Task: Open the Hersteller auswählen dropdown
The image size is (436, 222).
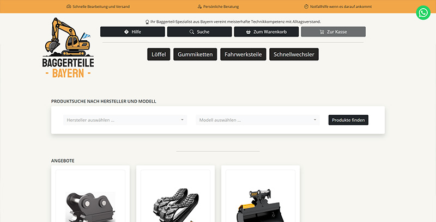Action: (124, 120)
